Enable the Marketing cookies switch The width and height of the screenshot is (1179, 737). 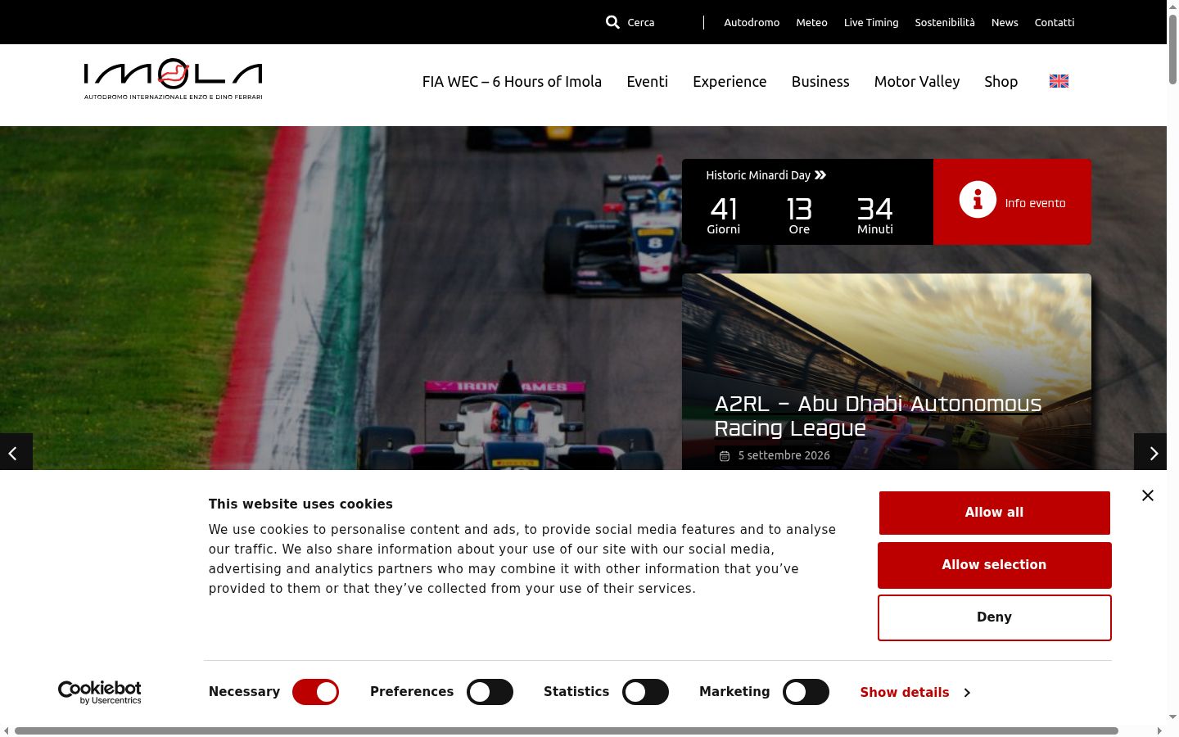(x=806, y=692)
